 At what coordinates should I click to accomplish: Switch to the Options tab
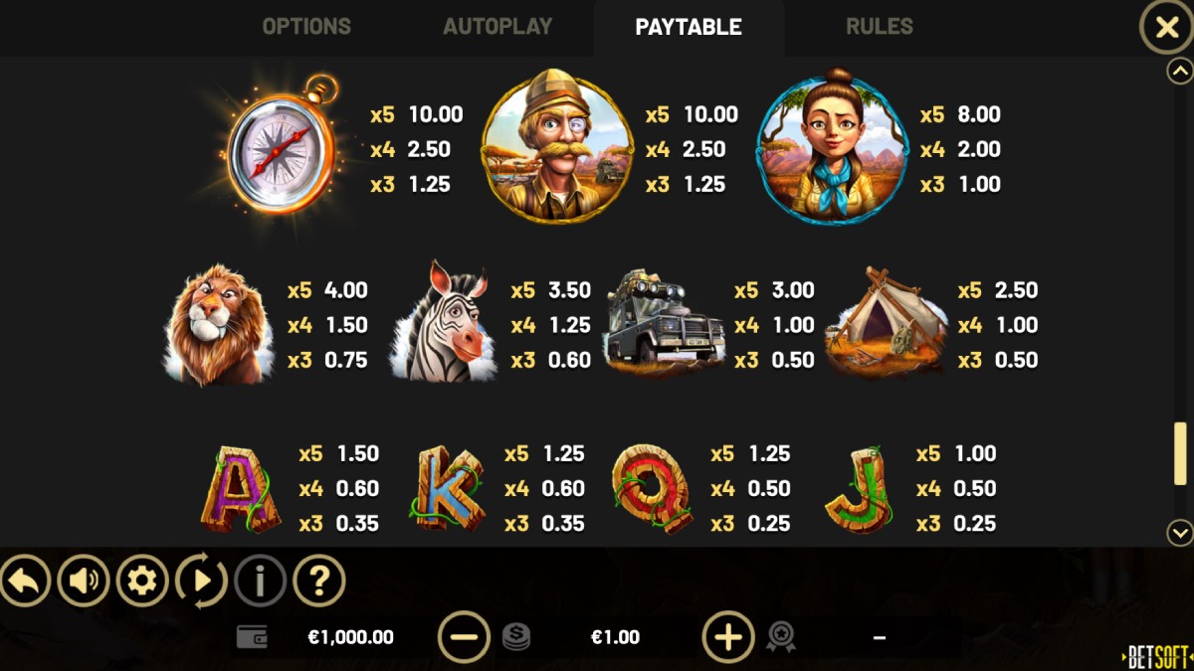(306, 27)
